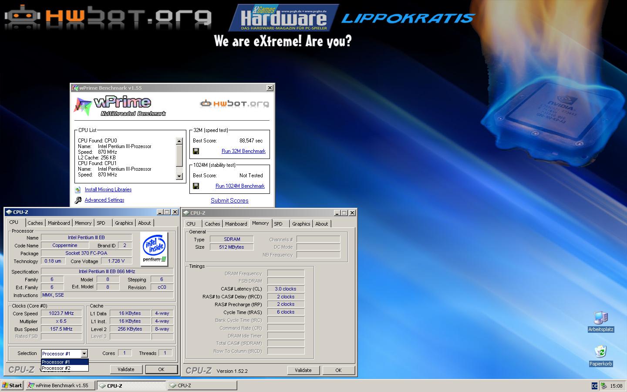This screenshot has height=392, width=627.
Task: Click the Core Voltage 1.728 V field
Action: click(116, 261)
